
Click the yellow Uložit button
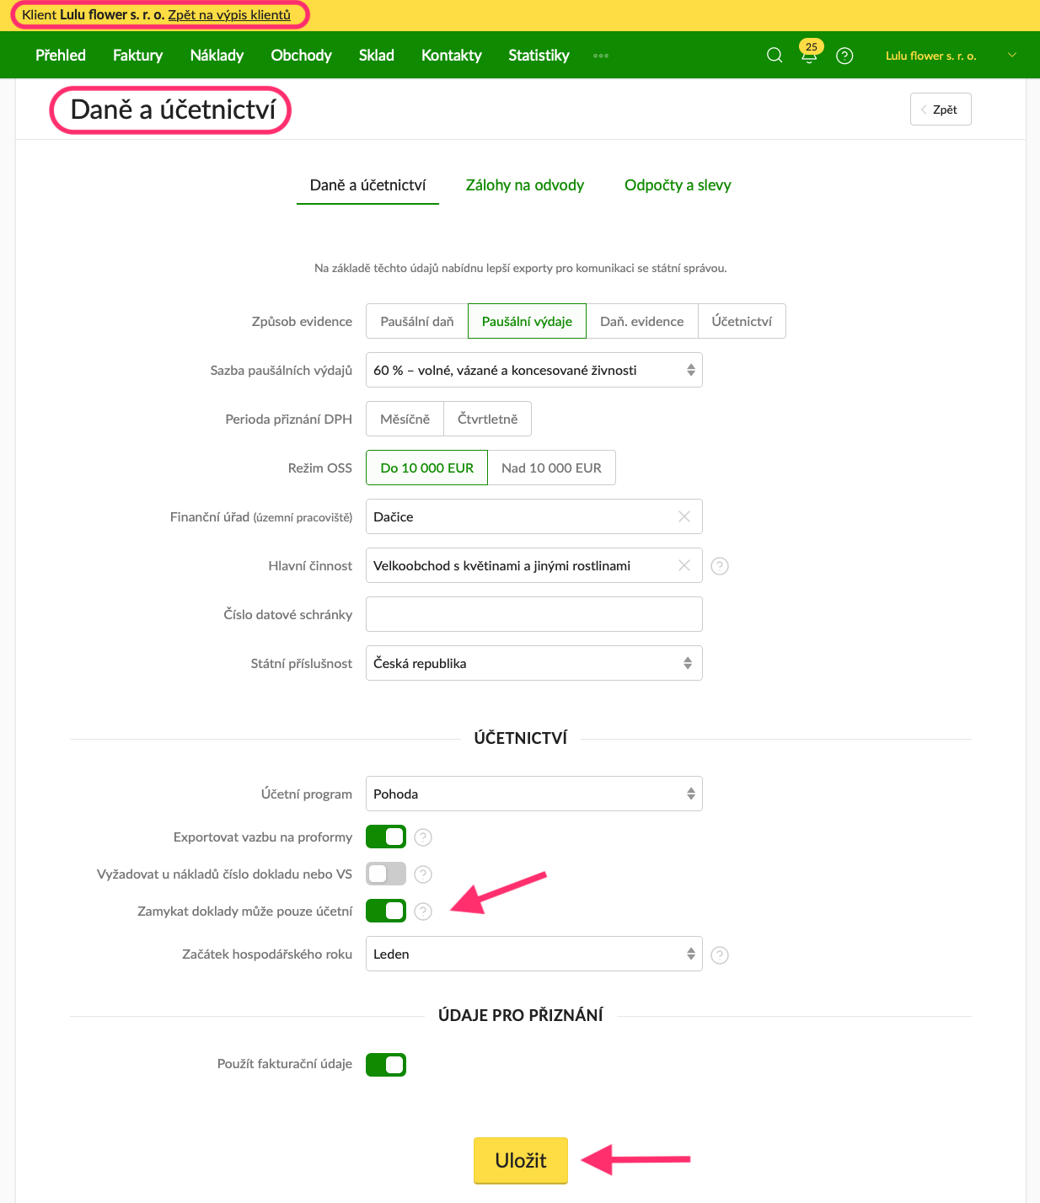click(x=520, y=1160)
